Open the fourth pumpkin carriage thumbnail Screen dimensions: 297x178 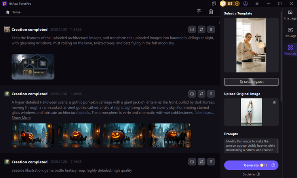click(170, 135)
